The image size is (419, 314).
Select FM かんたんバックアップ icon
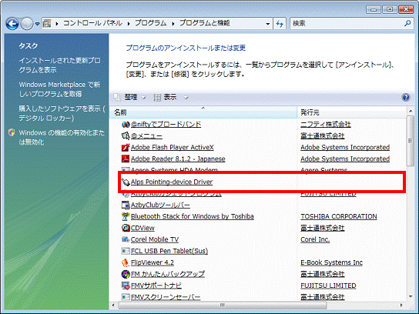tap(126, 274)
